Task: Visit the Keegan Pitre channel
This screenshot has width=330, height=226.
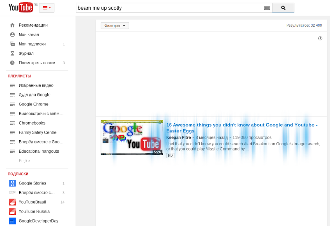Action: [179, 137]
